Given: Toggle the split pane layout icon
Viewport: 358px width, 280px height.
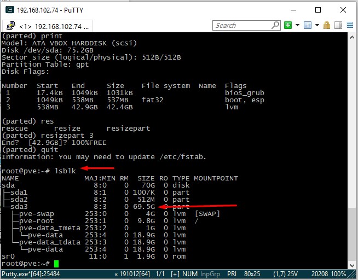Looking at the screenshot, I should pyautogui.click(x=338, y=25).
